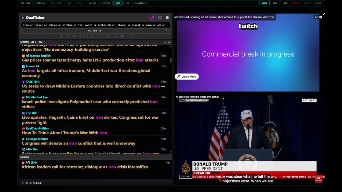Screen dimensions: 342x192
Task: Click the YouTube subscribe icon on video
Action: (x=318, y=179)
